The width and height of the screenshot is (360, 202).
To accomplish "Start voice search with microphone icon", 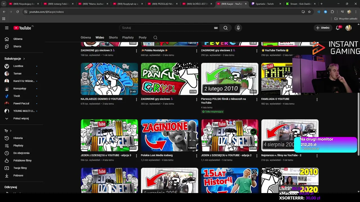I will point(238,28).
